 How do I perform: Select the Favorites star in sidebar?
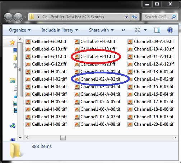pos(13,43)
